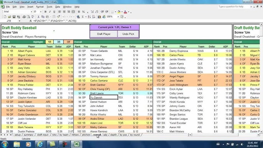Image resolution: width=263 pixels, height=148 pixels.
Task: Activate the Format Painter brush
Action: click(58, 16)
